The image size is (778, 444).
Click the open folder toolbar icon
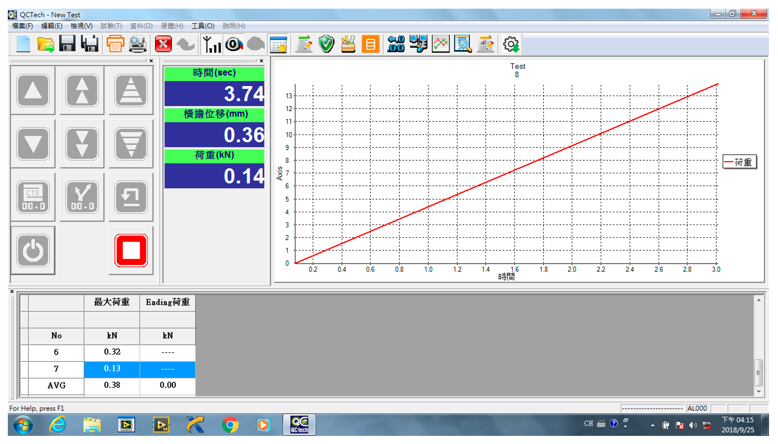pyautogui.click(x=45, y=45)
